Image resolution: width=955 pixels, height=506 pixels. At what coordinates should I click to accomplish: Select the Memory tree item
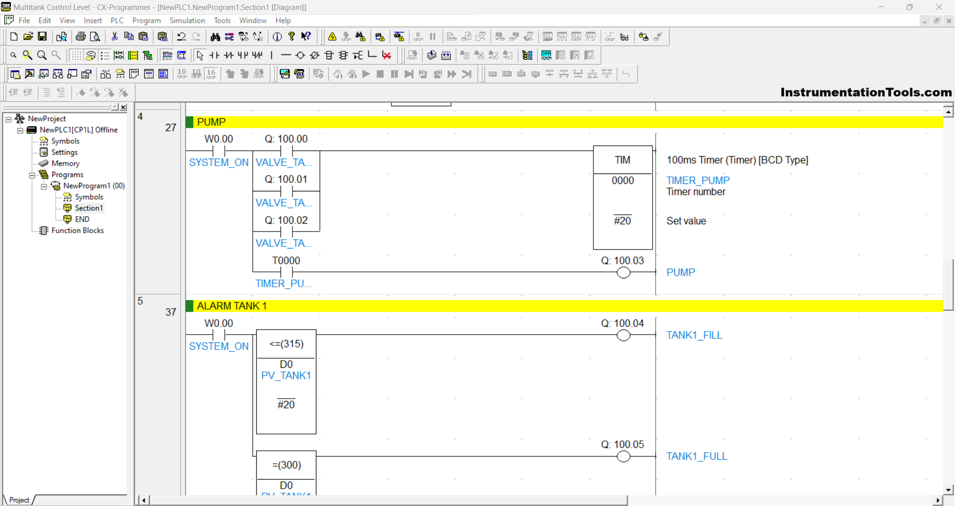pos(65,163)
